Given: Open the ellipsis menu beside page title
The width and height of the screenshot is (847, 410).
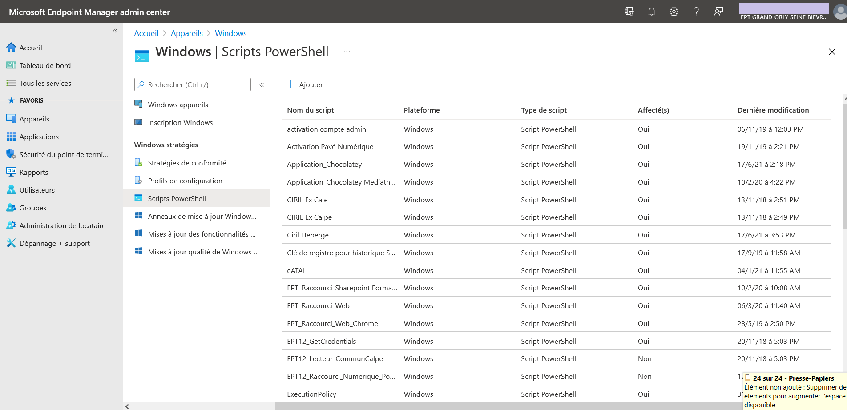Looking at the screenshot, I should (347, 52).
